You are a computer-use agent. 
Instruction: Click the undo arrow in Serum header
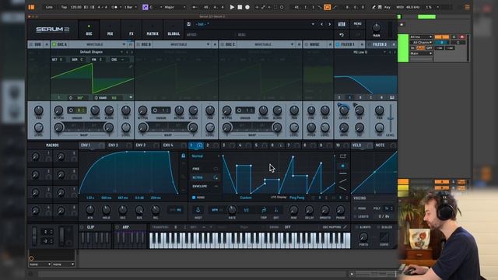[342, 34]
